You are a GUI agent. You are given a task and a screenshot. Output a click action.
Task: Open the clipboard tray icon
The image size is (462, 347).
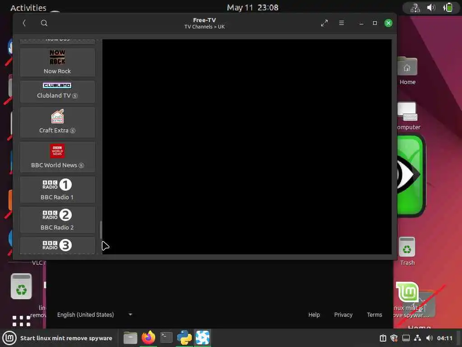pyautogui.click(x=383, y=338)
